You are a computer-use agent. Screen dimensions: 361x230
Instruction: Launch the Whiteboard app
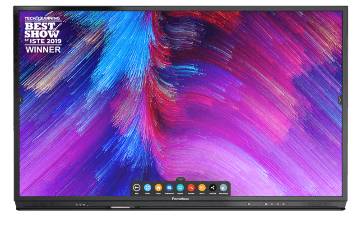pos(169,187)
